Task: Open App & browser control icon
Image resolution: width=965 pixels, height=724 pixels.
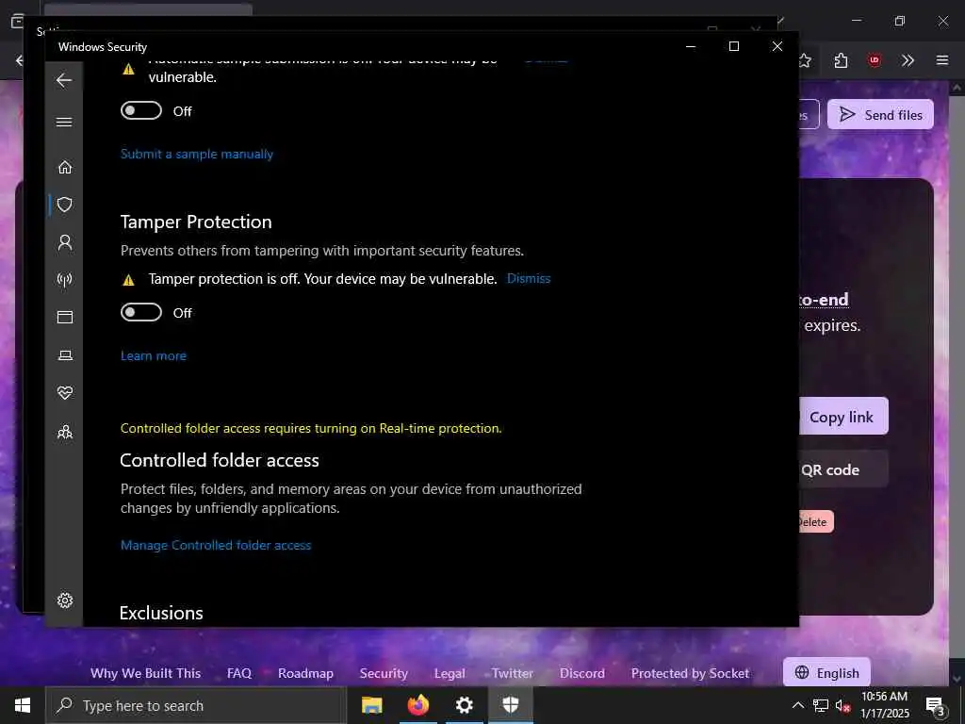Action: coord(65,317)
